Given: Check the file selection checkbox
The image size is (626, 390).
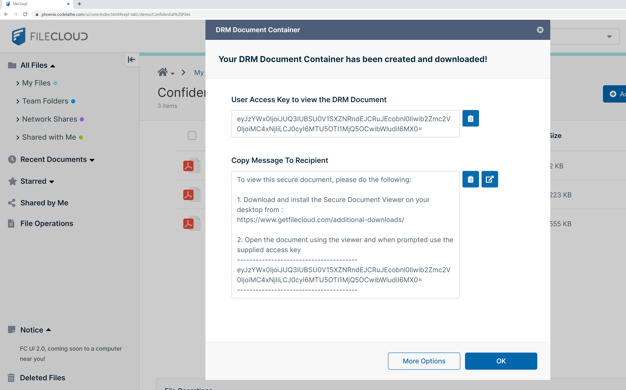Looking at the screenshot, I should pyautogui.click(x=192, y=135).
